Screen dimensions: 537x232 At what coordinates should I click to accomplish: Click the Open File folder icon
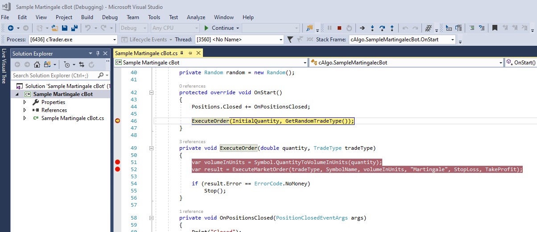pos(55,28)
